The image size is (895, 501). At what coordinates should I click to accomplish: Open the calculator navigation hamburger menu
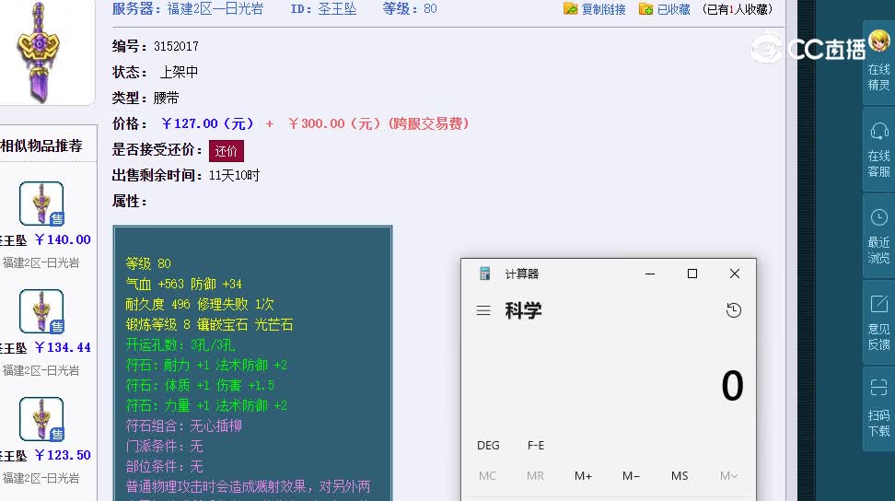click(483, 310)
